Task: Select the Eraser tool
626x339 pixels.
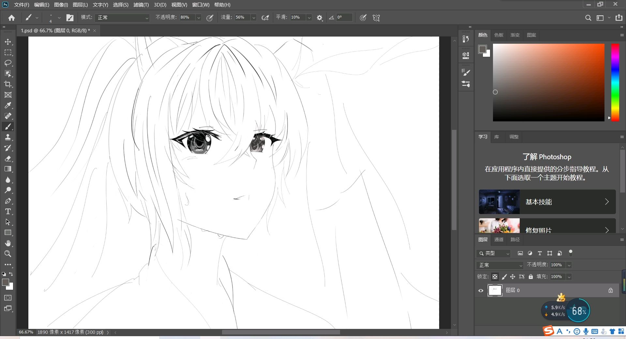Action: [x=8, y=159]
